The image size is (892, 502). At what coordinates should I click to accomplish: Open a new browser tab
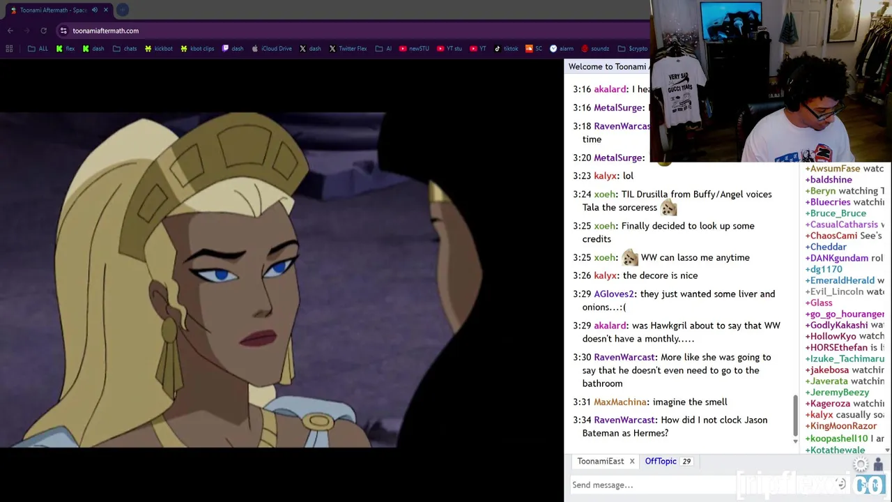[123, 10]
